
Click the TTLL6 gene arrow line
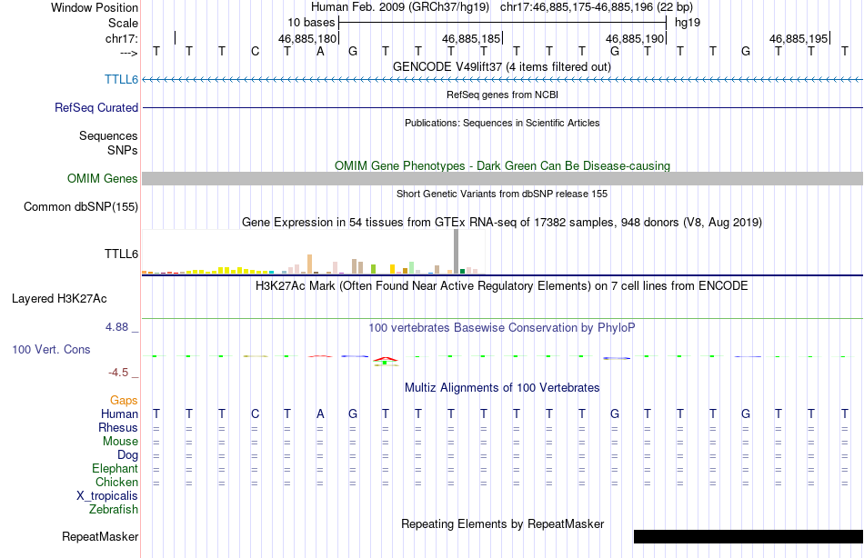503,80
